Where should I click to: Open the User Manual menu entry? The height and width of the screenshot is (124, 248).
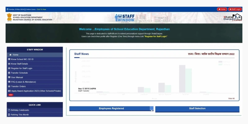[x=17, y=77]
